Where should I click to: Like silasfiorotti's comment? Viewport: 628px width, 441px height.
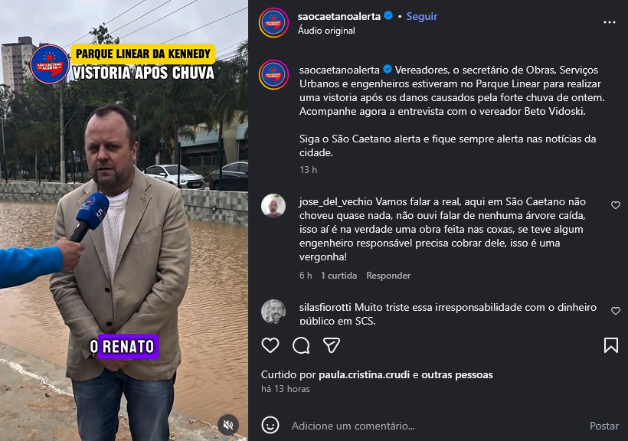(616, 311)
